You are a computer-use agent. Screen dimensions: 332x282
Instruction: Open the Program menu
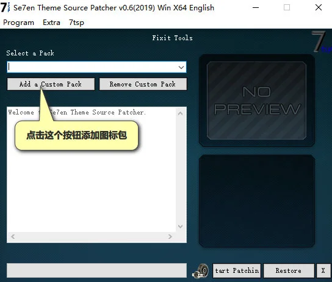tap(19, 23)
